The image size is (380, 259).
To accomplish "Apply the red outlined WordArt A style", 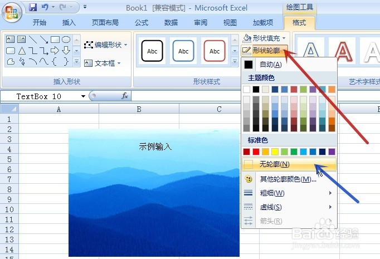I will 342,51.
